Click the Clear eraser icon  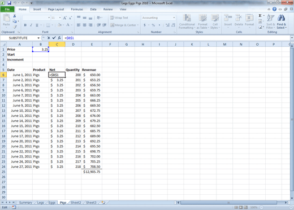pyautogui.click(x=260, y=27)
